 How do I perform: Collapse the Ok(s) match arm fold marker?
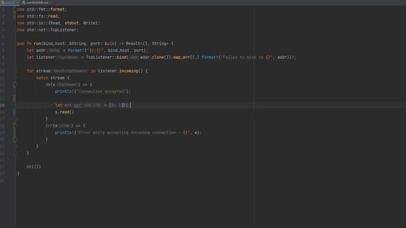15,84
